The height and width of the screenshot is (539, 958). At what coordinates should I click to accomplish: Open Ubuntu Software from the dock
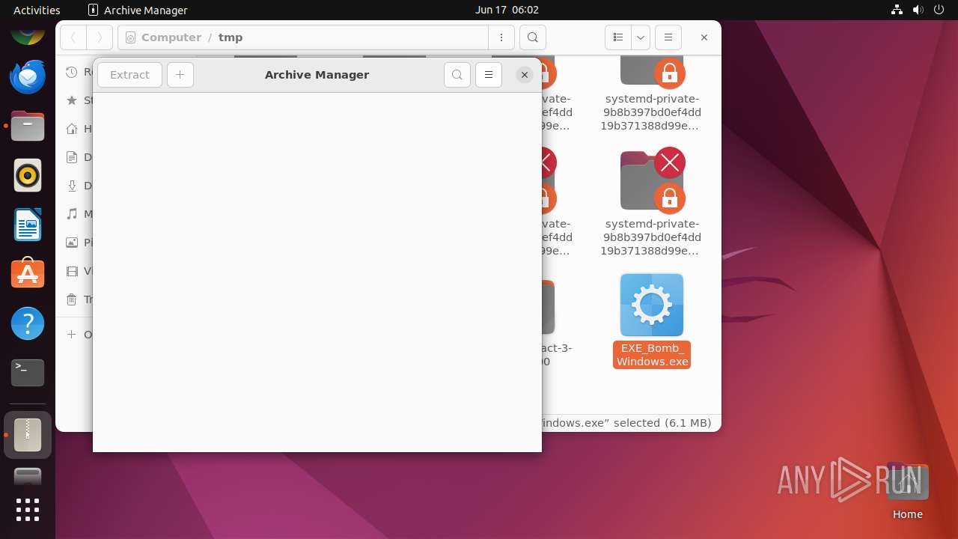point(28,274)
